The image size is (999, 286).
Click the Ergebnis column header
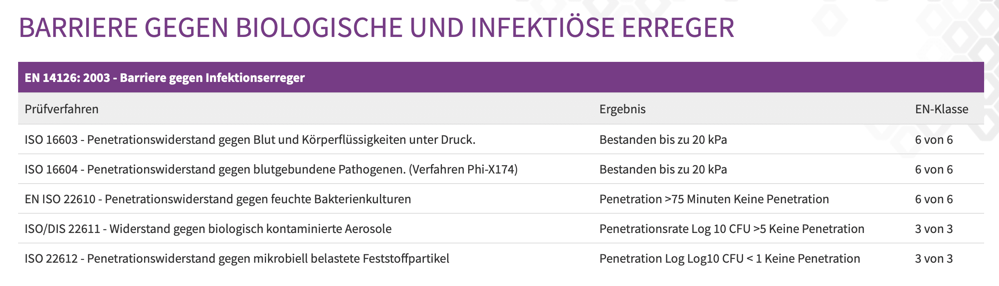click(x=622, y=109)
